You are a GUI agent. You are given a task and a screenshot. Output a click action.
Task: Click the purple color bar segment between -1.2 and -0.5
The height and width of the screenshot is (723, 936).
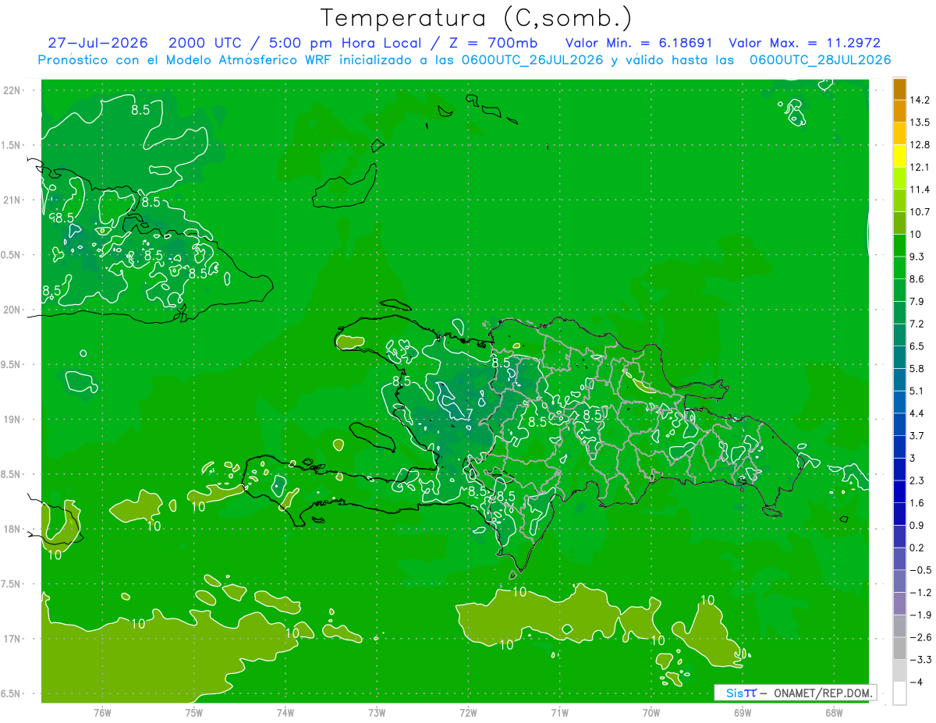tap(899, 581)
